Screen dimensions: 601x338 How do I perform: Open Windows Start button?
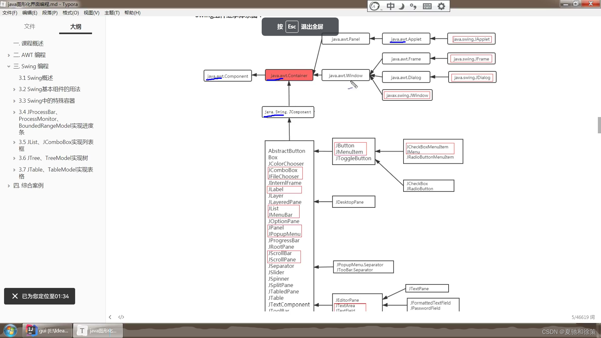coord(10,330)
